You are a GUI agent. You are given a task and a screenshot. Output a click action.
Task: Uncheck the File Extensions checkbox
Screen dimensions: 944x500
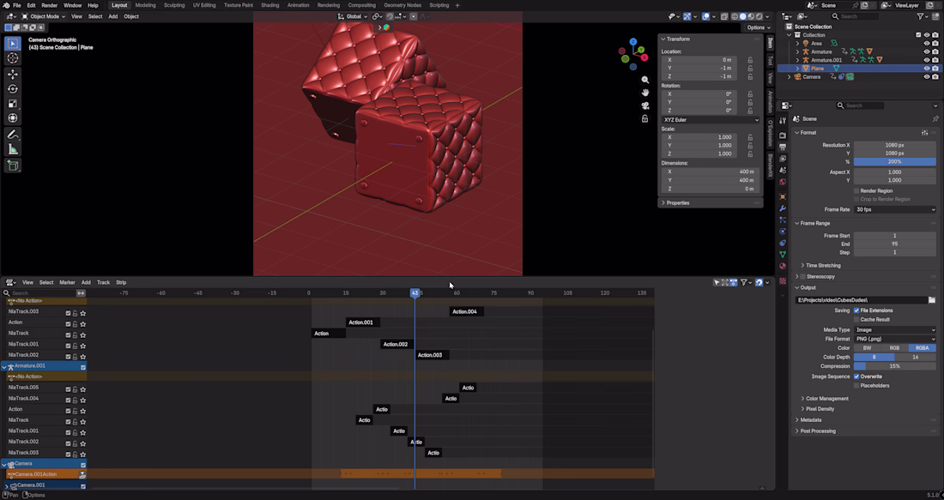(856, 310)
